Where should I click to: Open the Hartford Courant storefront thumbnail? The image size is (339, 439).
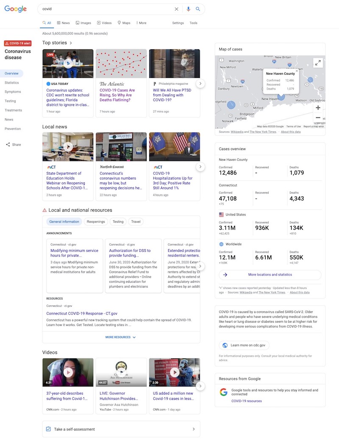[121, 147]
